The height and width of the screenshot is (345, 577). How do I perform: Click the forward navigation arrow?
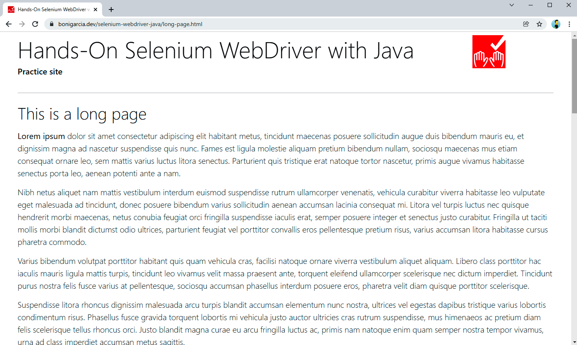pyautogui.click(x=22, y=24)
